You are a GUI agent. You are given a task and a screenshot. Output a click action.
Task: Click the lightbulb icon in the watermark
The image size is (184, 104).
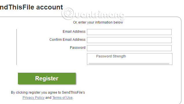(x=68, y=13)
